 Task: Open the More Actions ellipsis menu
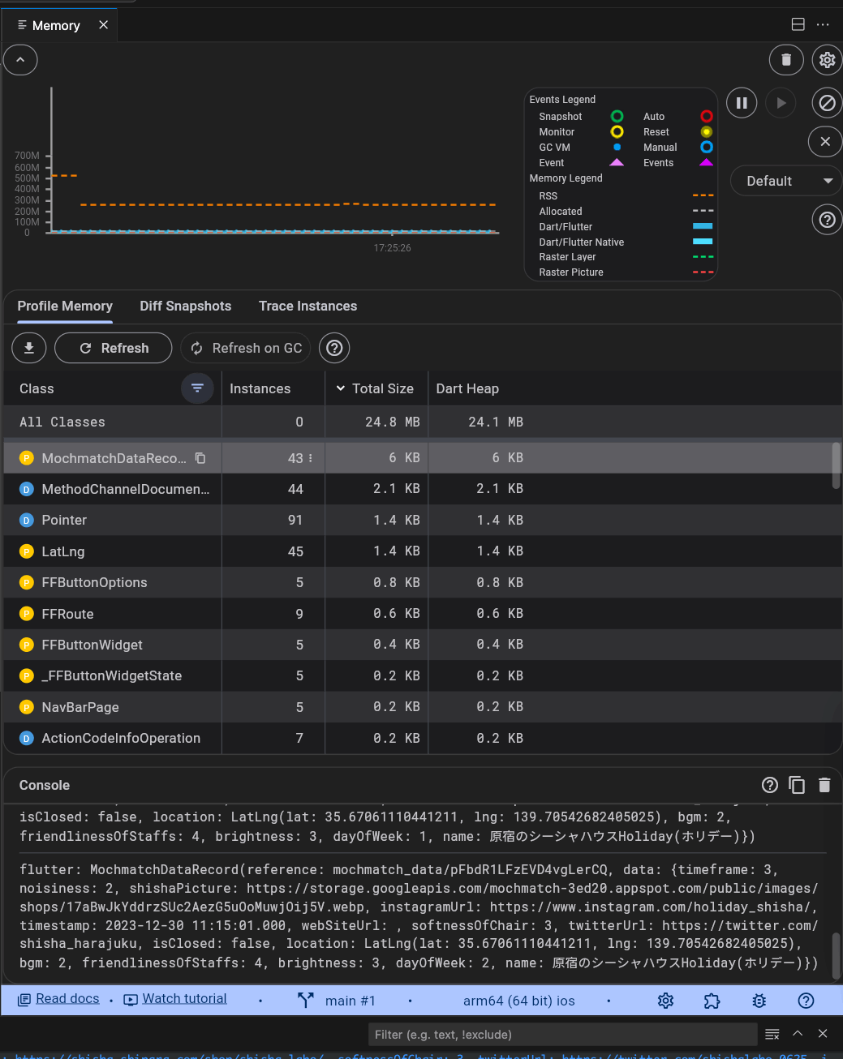coord(823,24)
